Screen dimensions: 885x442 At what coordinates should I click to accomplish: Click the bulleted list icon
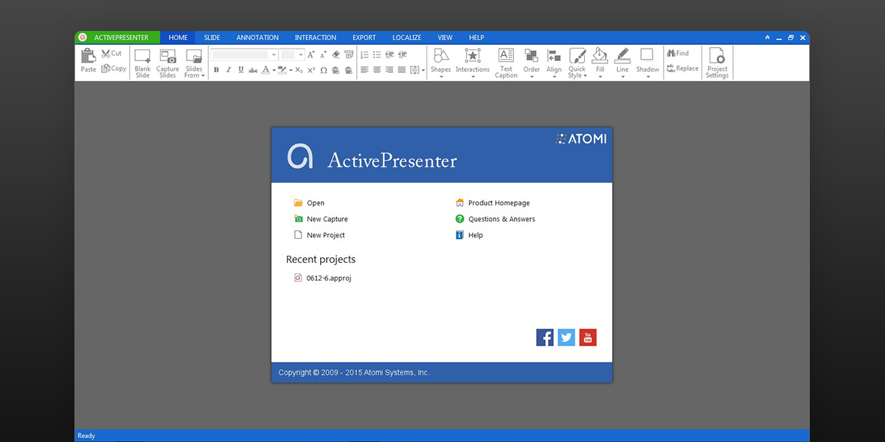[377, 55]
